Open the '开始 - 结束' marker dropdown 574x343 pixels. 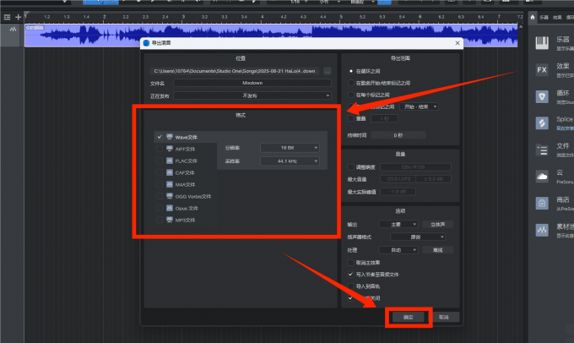point(420,106)
